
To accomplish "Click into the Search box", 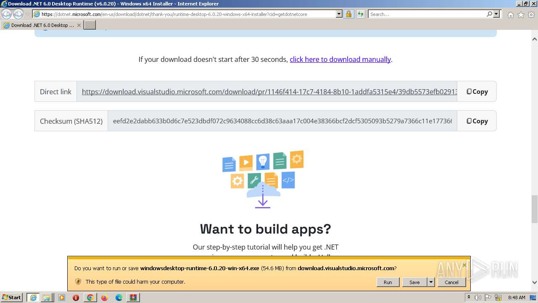I will (427, 14).
